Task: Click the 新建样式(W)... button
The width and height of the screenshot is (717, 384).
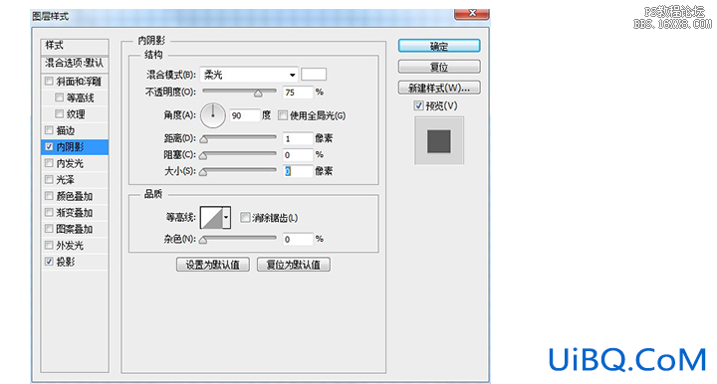Action: coord(439,88)
